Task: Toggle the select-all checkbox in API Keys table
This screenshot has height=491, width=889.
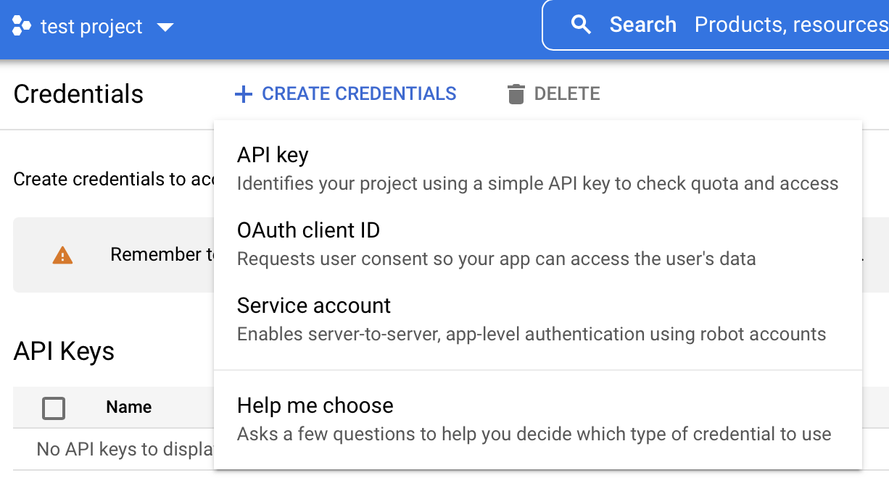Action: [54, 408]
